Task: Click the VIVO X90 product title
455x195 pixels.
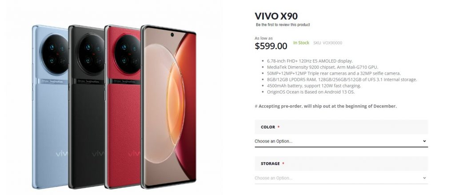Action: 276,16
